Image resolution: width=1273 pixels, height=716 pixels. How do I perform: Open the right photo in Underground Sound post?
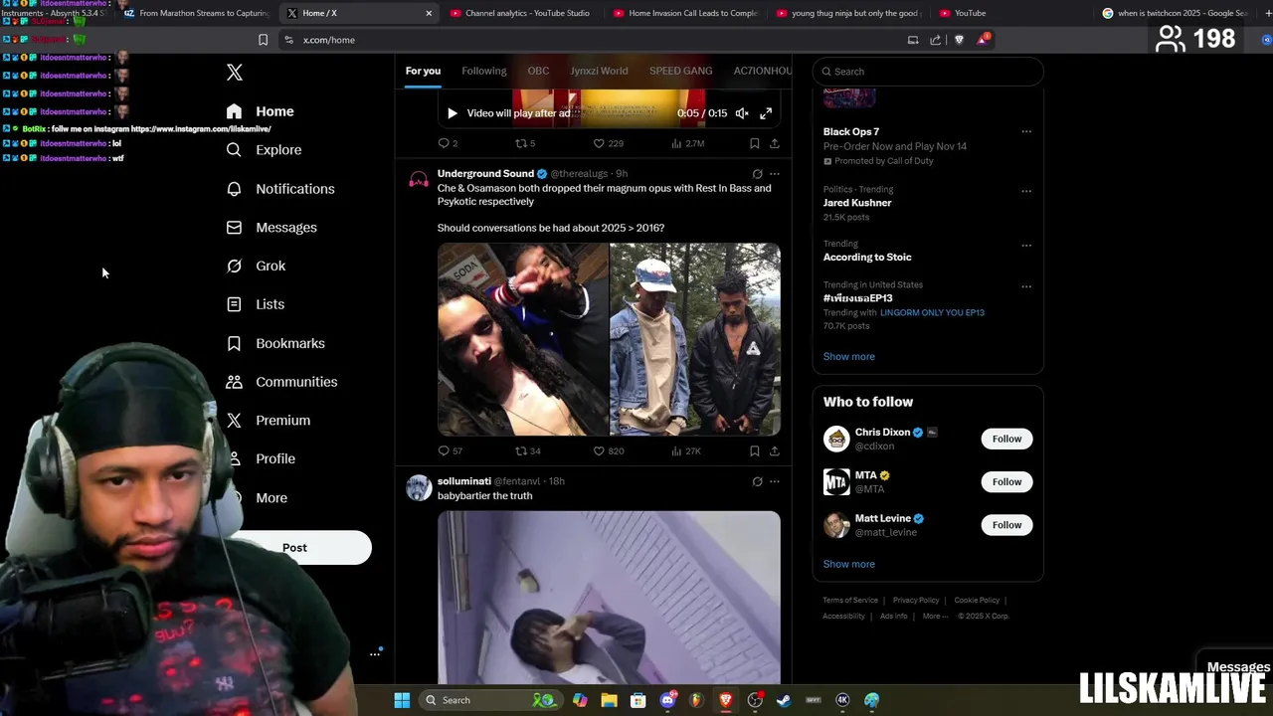[x=695, y=339]
